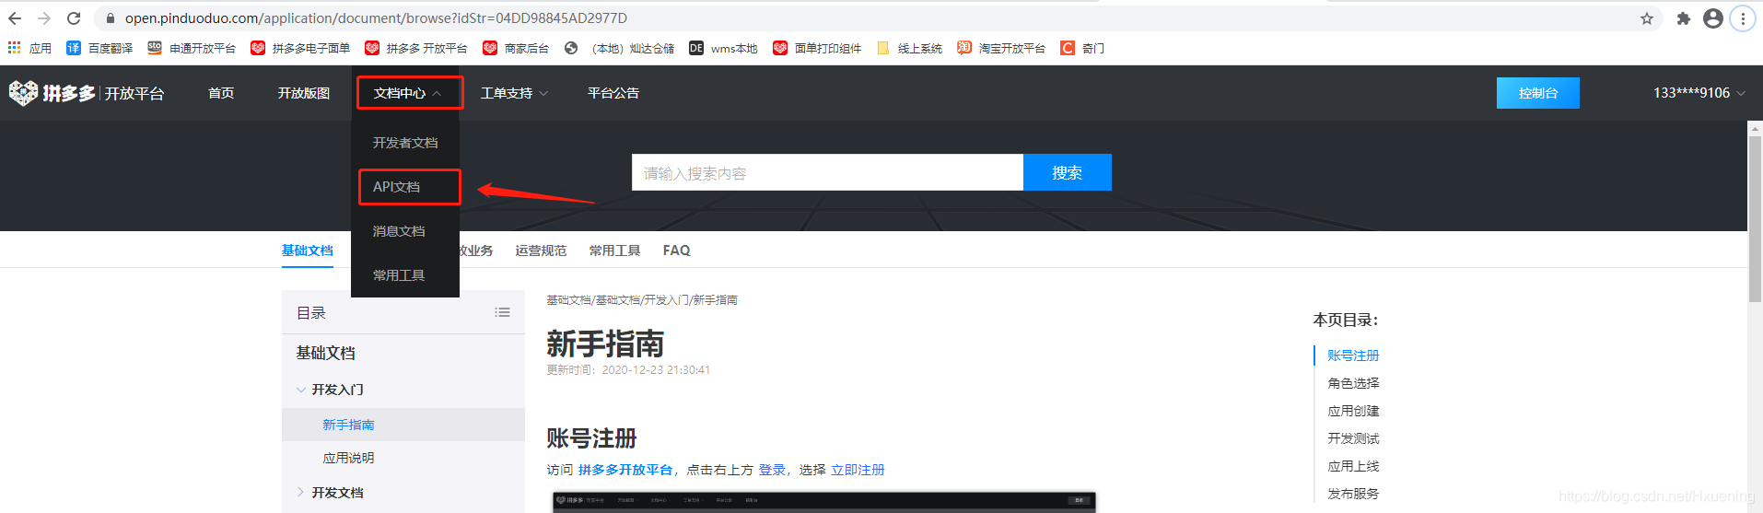Image resolution: width=1763 pixels, height=513 pixels.
Task: Open the 拼多多电子面单 bookmark
Action: [300, 48]
